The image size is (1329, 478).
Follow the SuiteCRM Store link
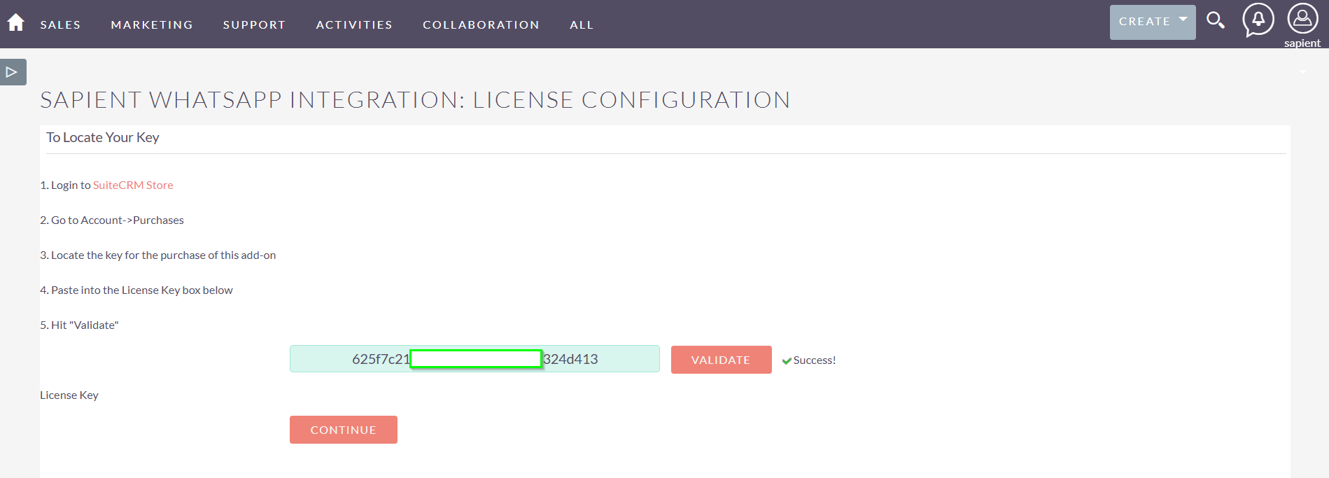(133, 185)
